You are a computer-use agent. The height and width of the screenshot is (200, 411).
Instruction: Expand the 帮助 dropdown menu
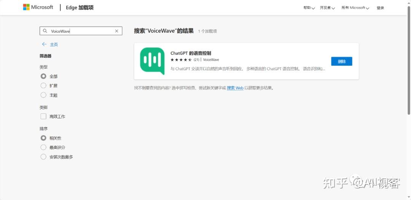click(x=309, y=8)
